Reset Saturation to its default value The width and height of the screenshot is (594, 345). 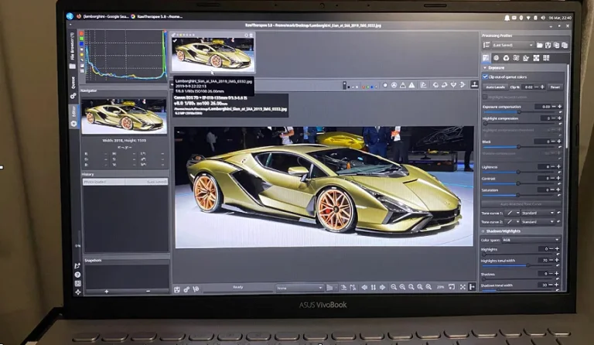pyautogui.click(x=559, y=195)
